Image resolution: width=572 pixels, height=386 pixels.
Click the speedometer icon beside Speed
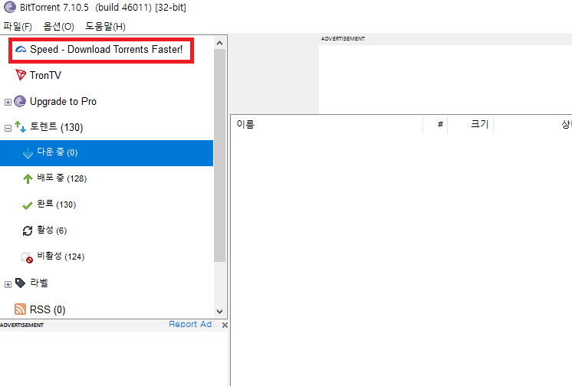21,49
